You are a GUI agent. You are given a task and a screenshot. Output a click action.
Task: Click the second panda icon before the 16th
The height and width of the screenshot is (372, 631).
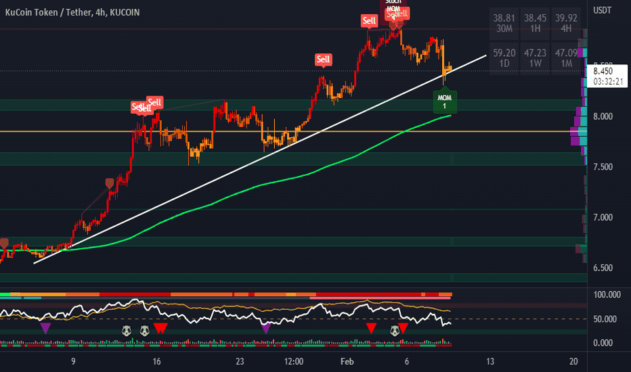(x=145, y=331)
